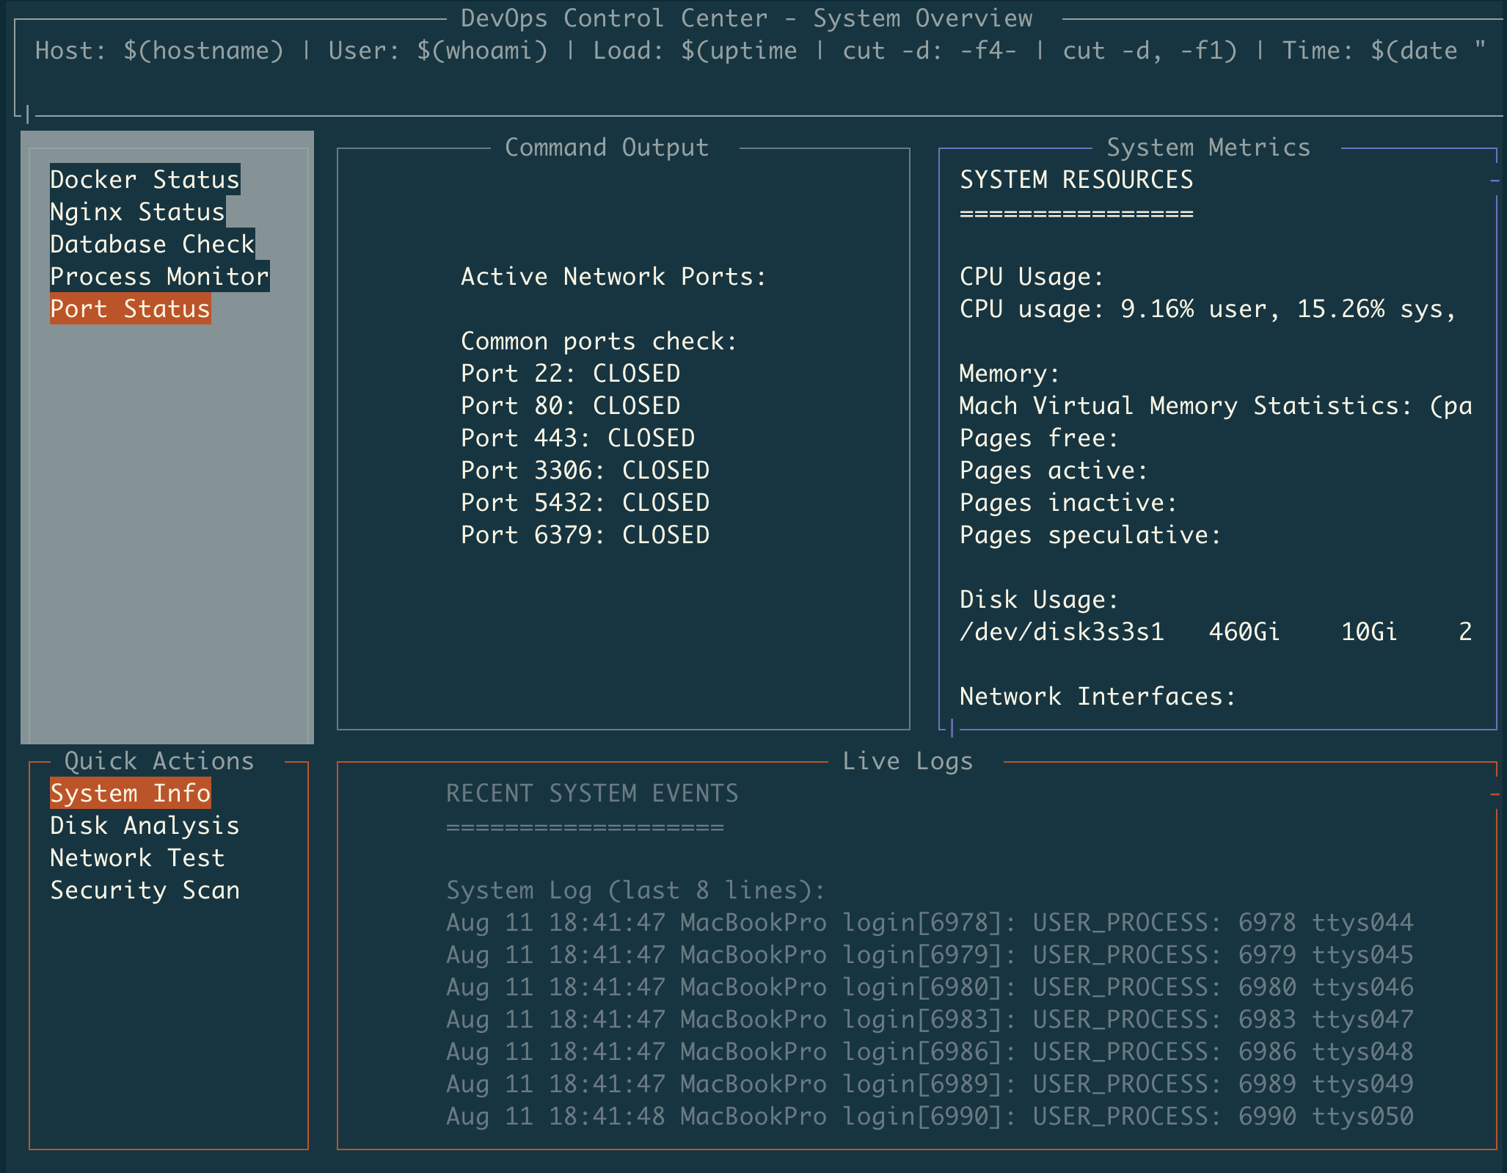The height and width of the screenshot is (1173, 1507).
Task: Click the last login log entry ttys050
Action: (930, 1115)
